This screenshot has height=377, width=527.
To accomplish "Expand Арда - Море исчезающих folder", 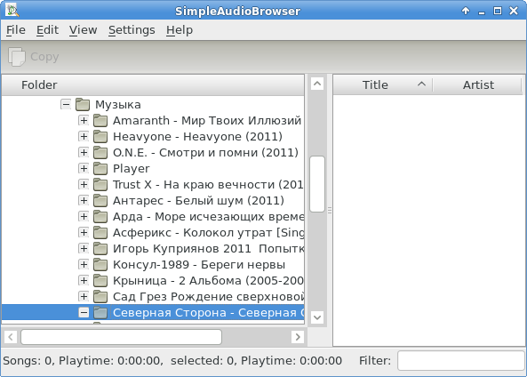I will [84, 216].
